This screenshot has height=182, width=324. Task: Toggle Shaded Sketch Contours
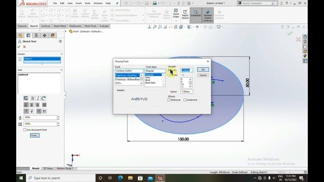click(208, 15)
